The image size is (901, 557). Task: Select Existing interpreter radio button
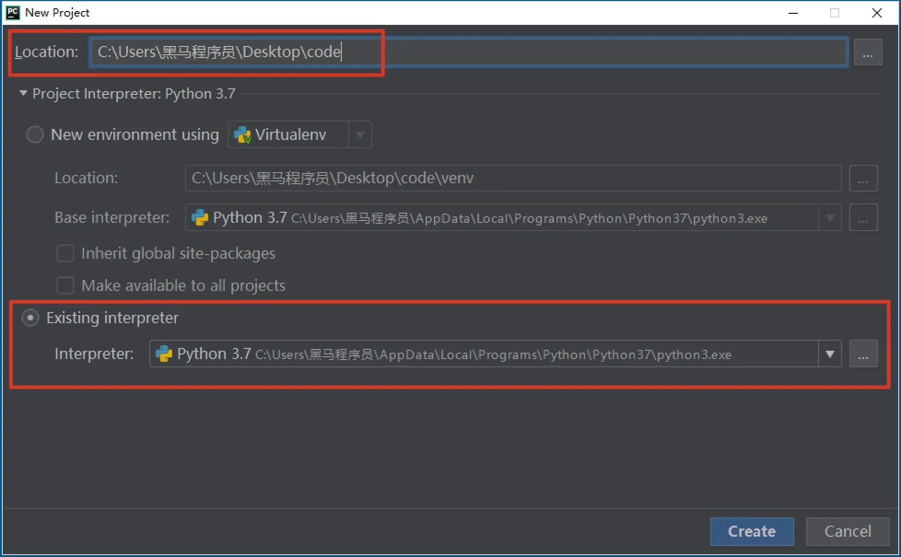tap(30, 318)
